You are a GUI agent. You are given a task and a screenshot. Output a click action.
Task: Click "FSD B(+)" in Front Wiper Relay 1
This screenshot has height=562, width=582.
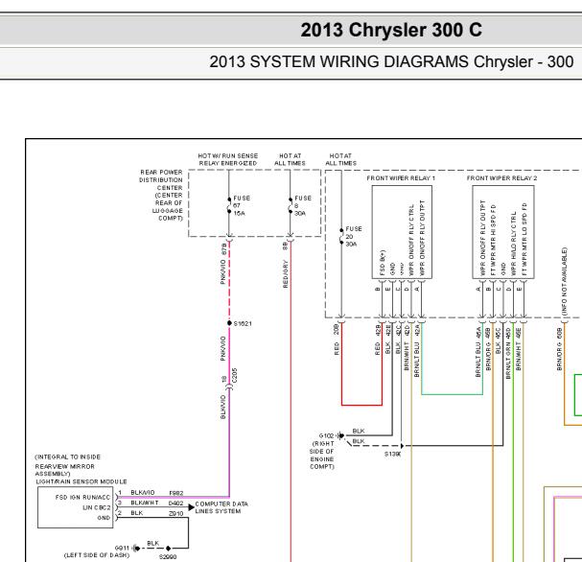point(383,263)
